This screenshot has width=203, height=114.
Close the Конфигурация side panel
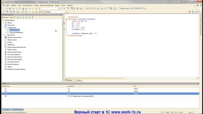point(61,15)
